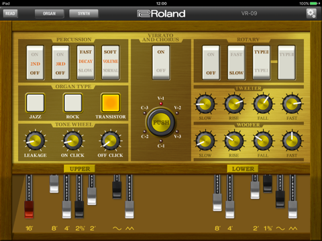Click the ON CLICK tone wheel knob
The width and height of the screenshot is (322, 241).
[72, 141]
